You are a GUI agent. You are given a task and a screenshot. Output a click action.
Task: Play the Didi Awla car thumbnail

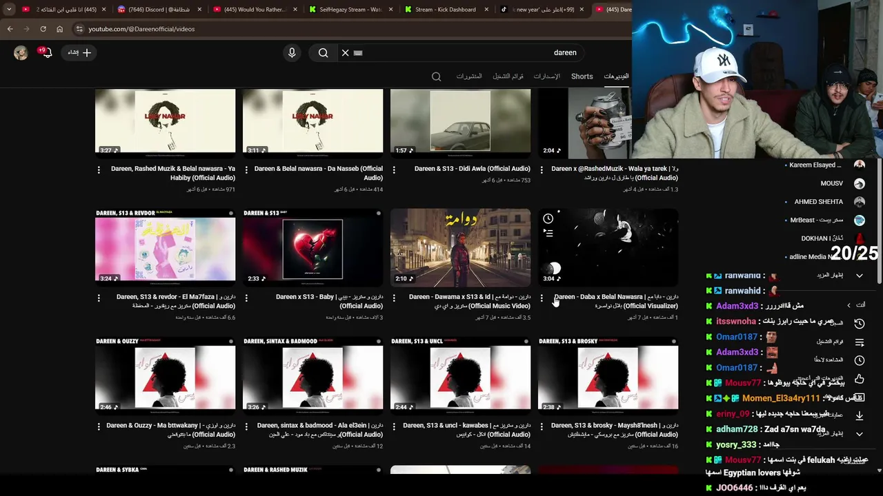tap(460, 123)
